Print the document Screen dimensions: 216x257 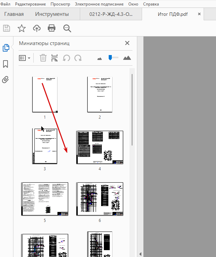[52, 28]
